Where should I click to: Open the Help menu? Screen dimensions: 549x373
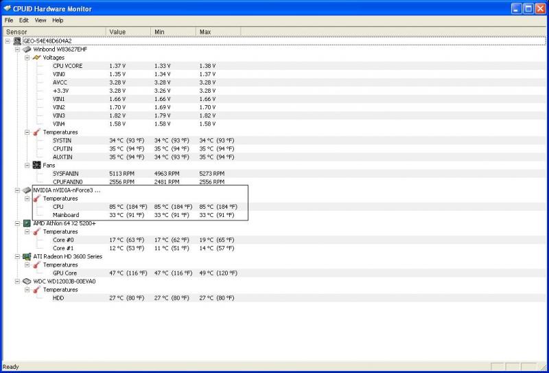click(58, 21)
